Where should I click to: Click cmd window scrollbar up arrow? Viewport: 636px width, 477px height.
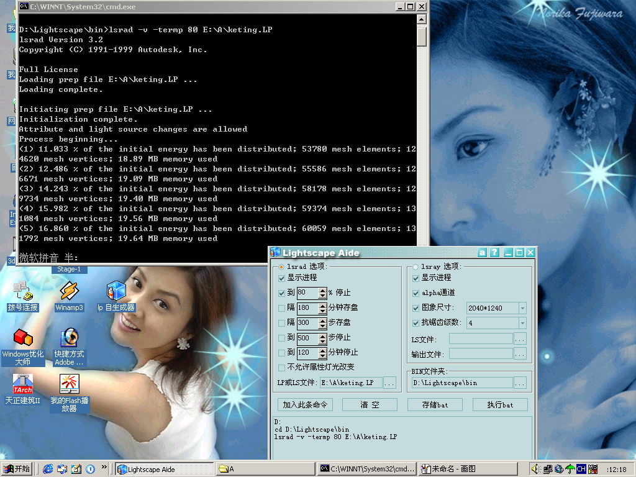[x=422, y=19]
